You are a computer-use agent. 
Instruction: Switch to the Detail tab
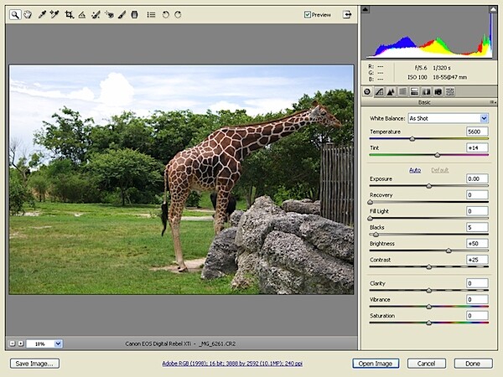coord(391,92)
